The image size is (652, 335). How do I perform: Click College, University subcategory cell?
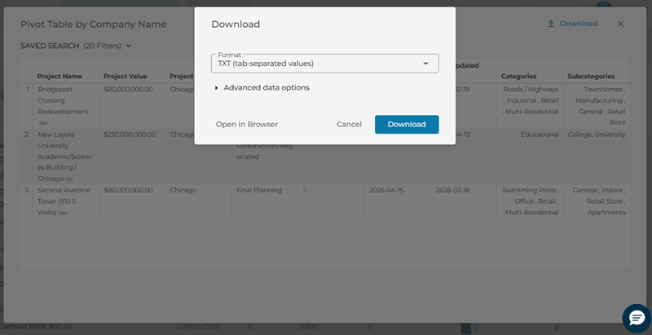[597, 134]
